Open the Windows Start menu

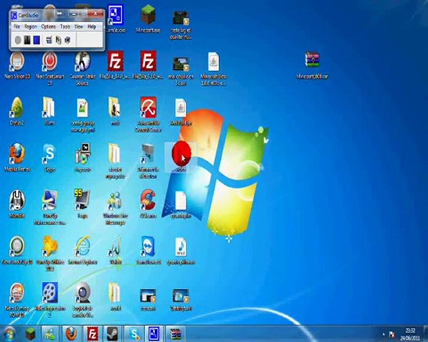10,334
